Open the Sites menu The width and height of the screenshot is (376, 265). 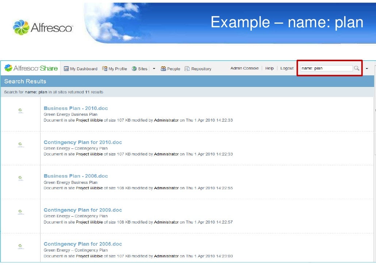(x=143, y=69)
